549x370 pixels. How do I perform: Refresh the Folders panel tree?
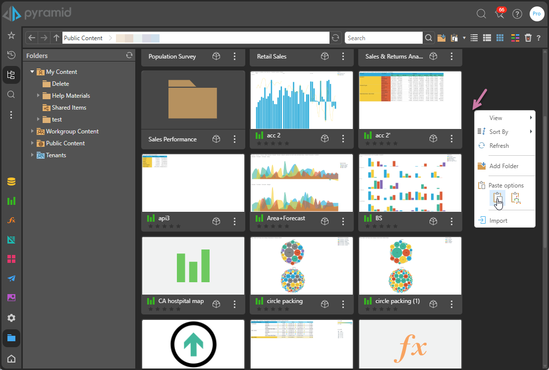tap(129, 56)
